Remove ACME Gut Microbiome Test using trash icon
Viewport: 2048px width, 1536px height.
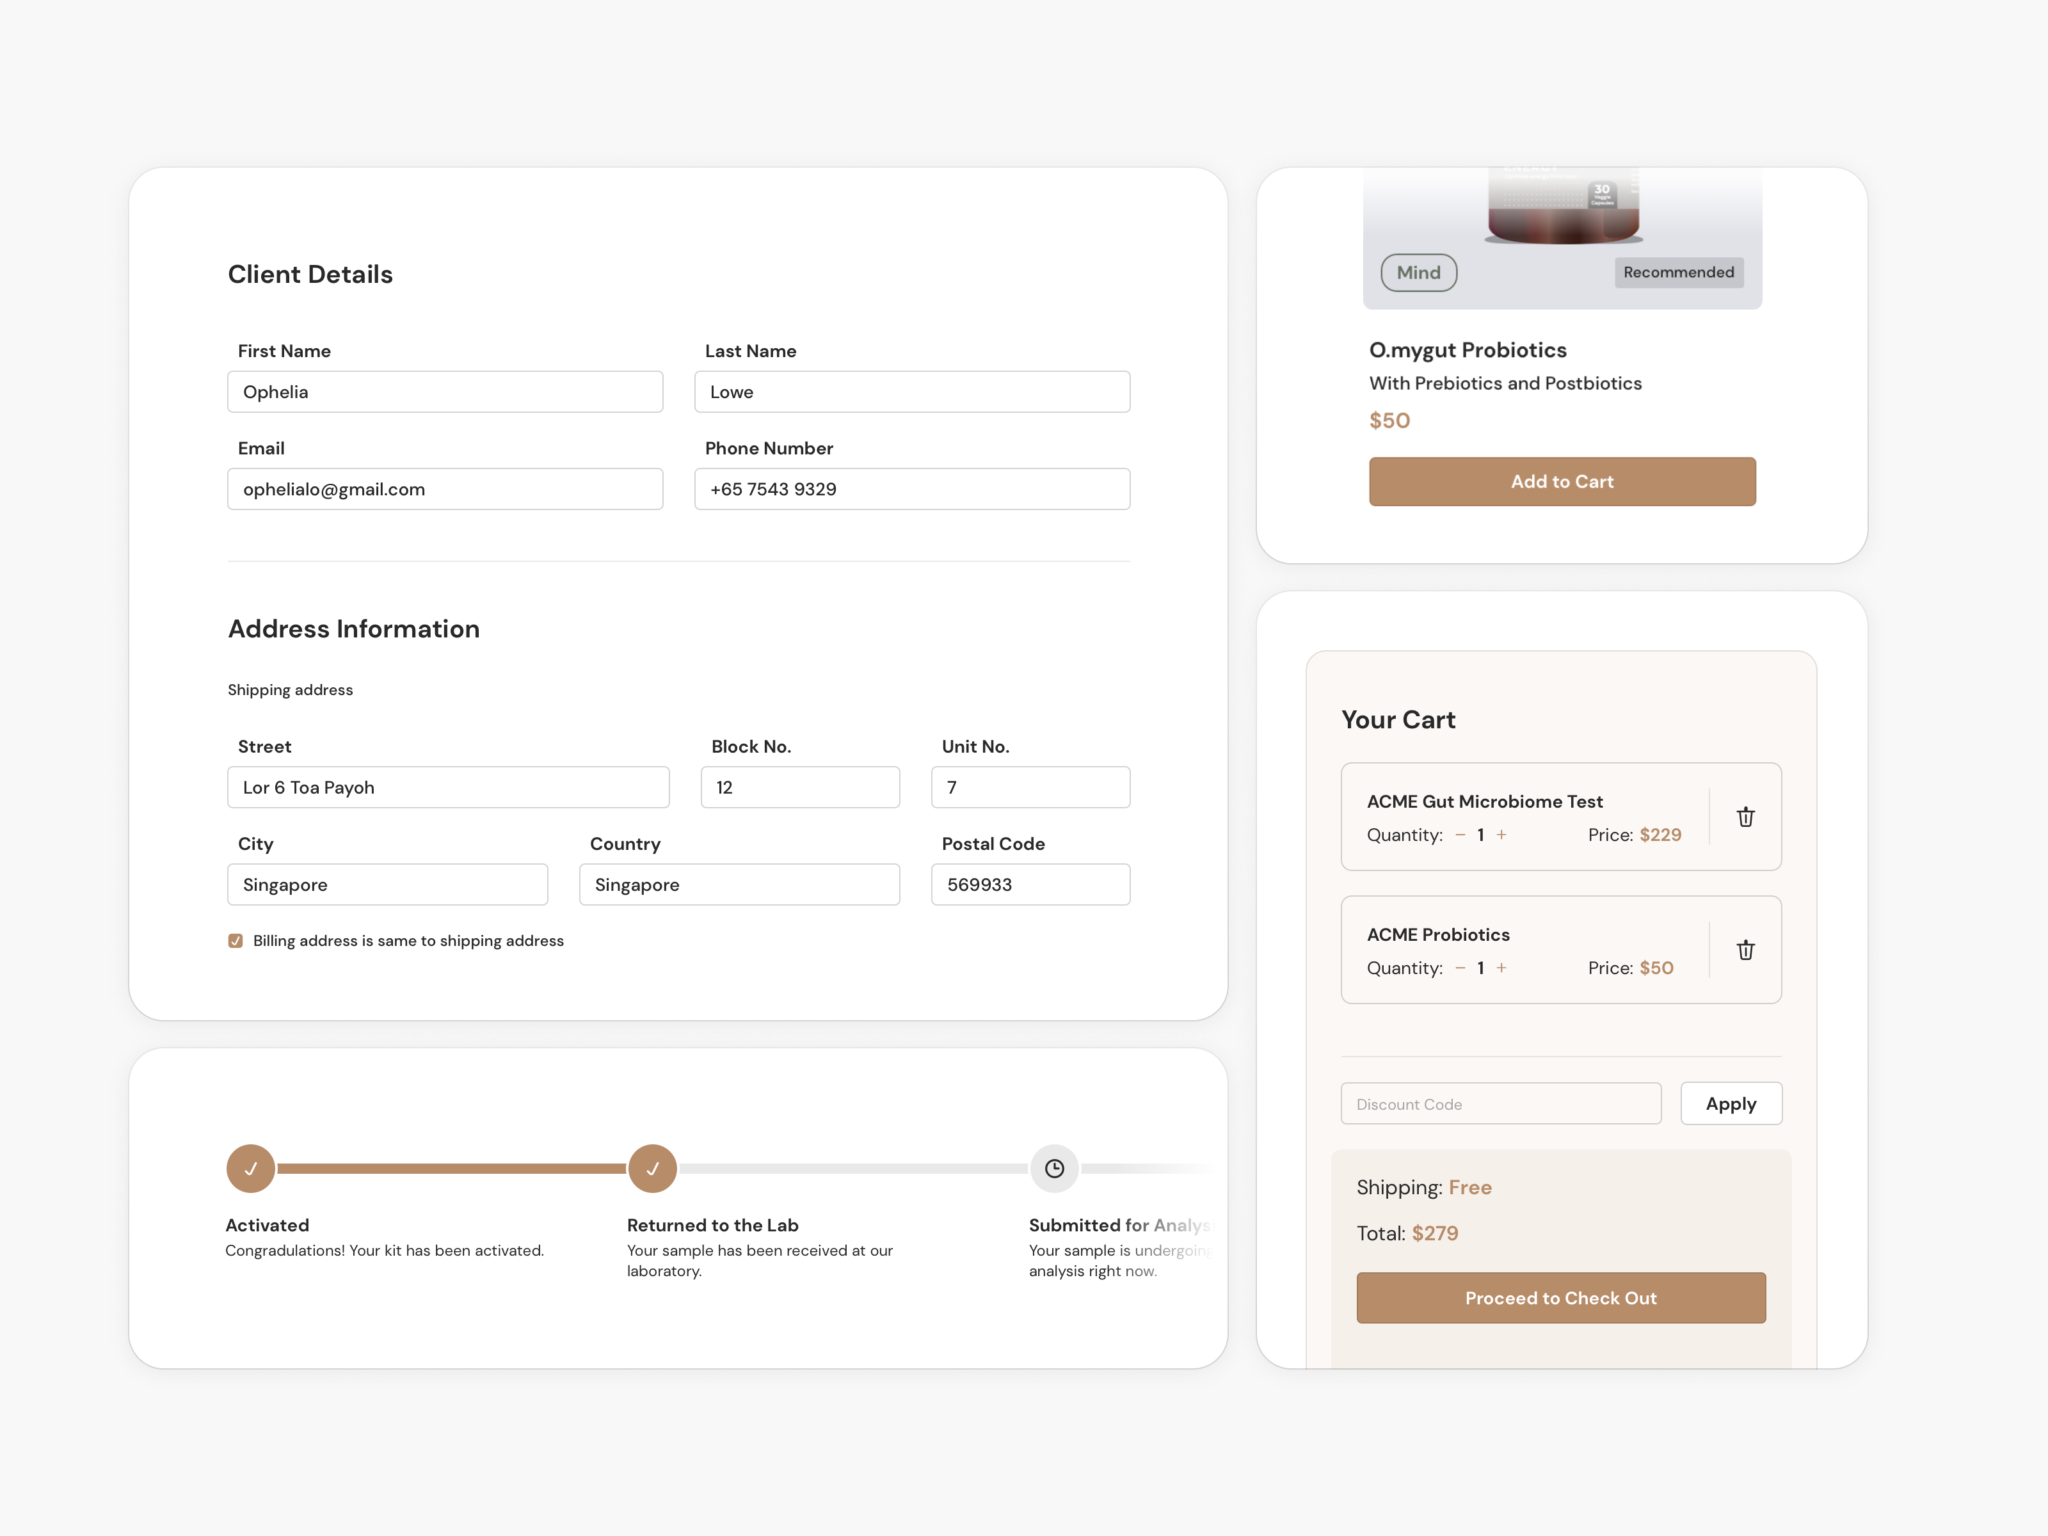1746,817
